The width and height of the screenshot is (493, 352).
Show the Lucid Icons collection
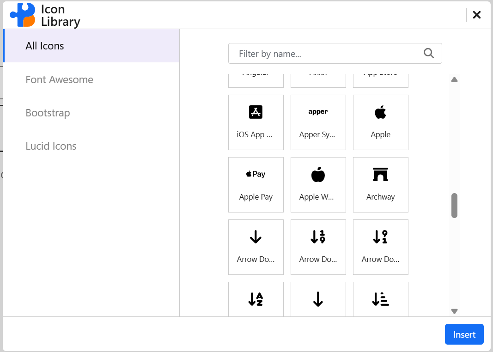51,146
